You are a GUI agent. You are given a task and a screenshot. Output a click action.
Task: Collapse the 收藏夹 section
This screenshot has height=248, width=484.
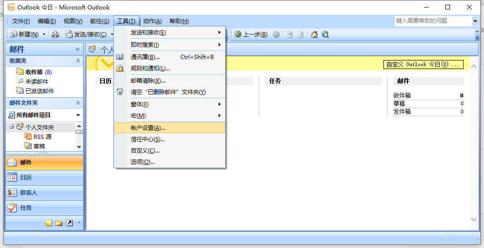78,61
